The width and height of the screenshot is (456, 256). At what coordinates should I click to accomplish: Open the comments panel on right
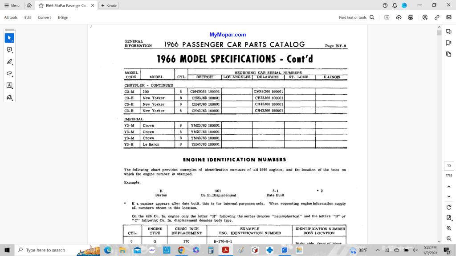point(448,32)
